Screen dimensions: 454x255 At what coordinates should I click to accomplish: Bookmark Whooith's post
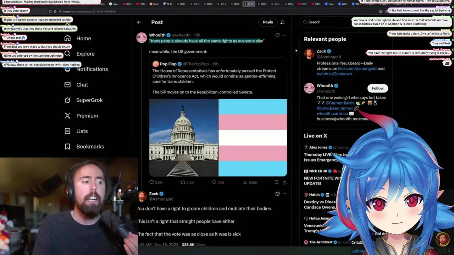pyautogui.click(x=276, y=182)
